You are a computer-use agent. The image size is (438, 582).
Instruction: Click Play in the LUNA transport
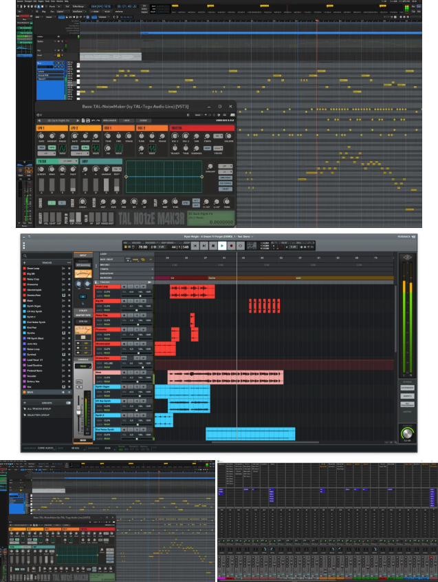click(222, 246)
